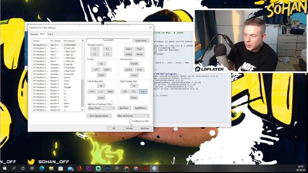The width and height of the screenshot is (308, 173).
Task: Open the active PCSX2 taskbar icon
Action: 154,168
